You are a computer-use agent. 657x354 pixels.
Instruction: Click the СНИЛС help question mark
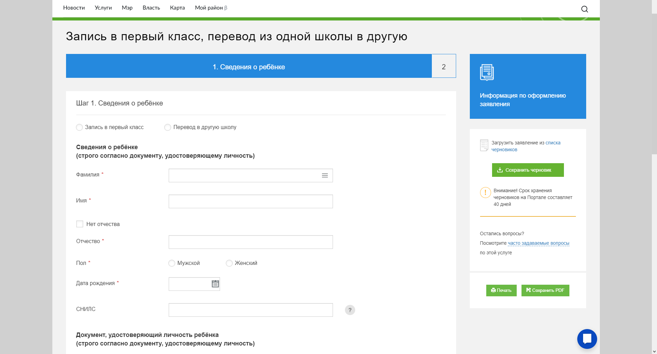[350, 310]
